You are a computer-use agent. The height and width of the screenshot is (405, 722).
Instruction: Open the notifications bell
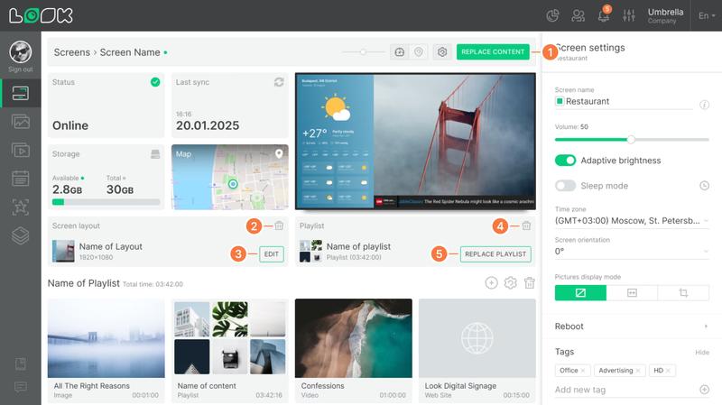pos(603,15)
